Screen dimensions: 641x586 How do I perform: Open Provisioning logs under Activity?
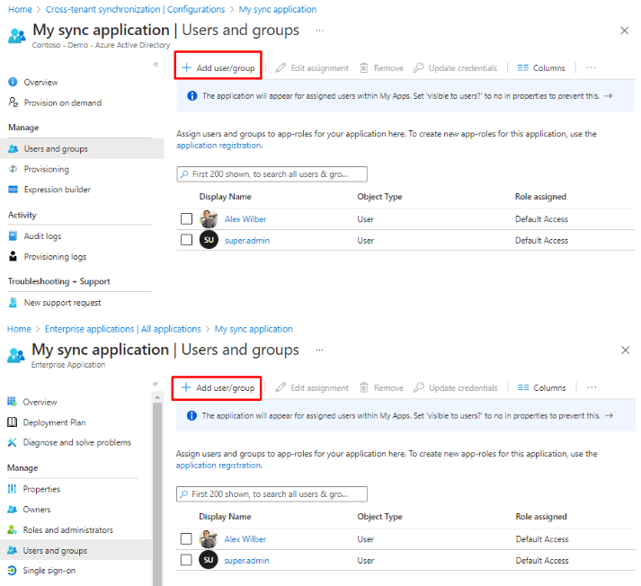click(55, 256)
